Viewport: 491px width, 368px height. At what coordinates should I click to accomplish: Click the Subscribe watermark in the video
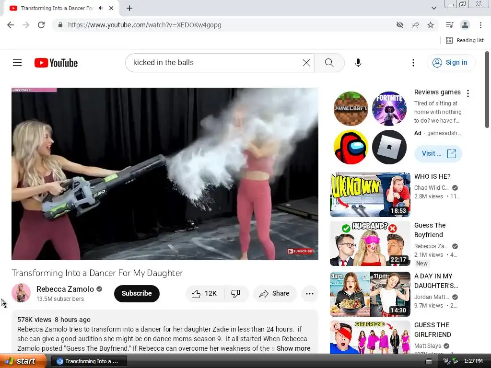[x=300, y=251]
